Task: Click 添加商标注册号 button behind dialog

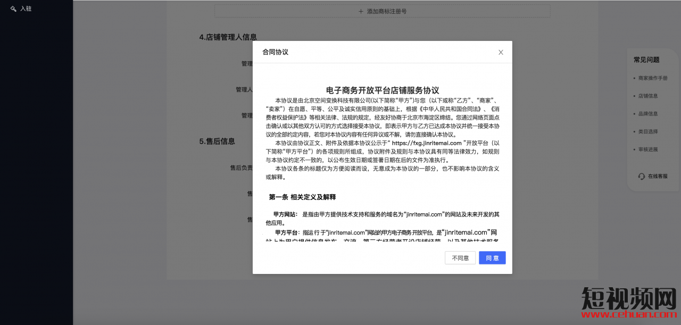Action: pos(383,11)
